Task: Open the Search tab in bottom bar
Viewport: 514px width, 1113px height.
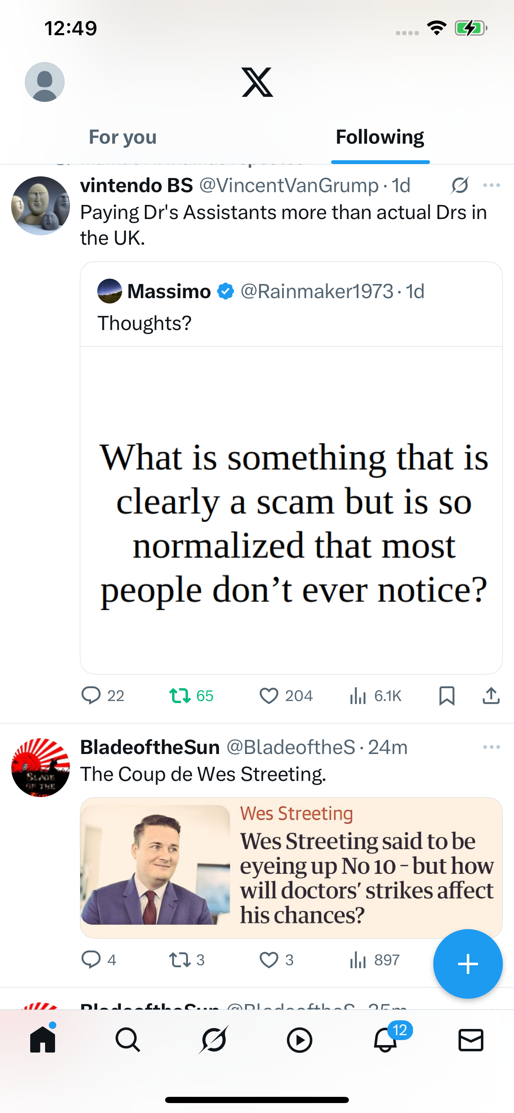Action: coord(128,1040)
